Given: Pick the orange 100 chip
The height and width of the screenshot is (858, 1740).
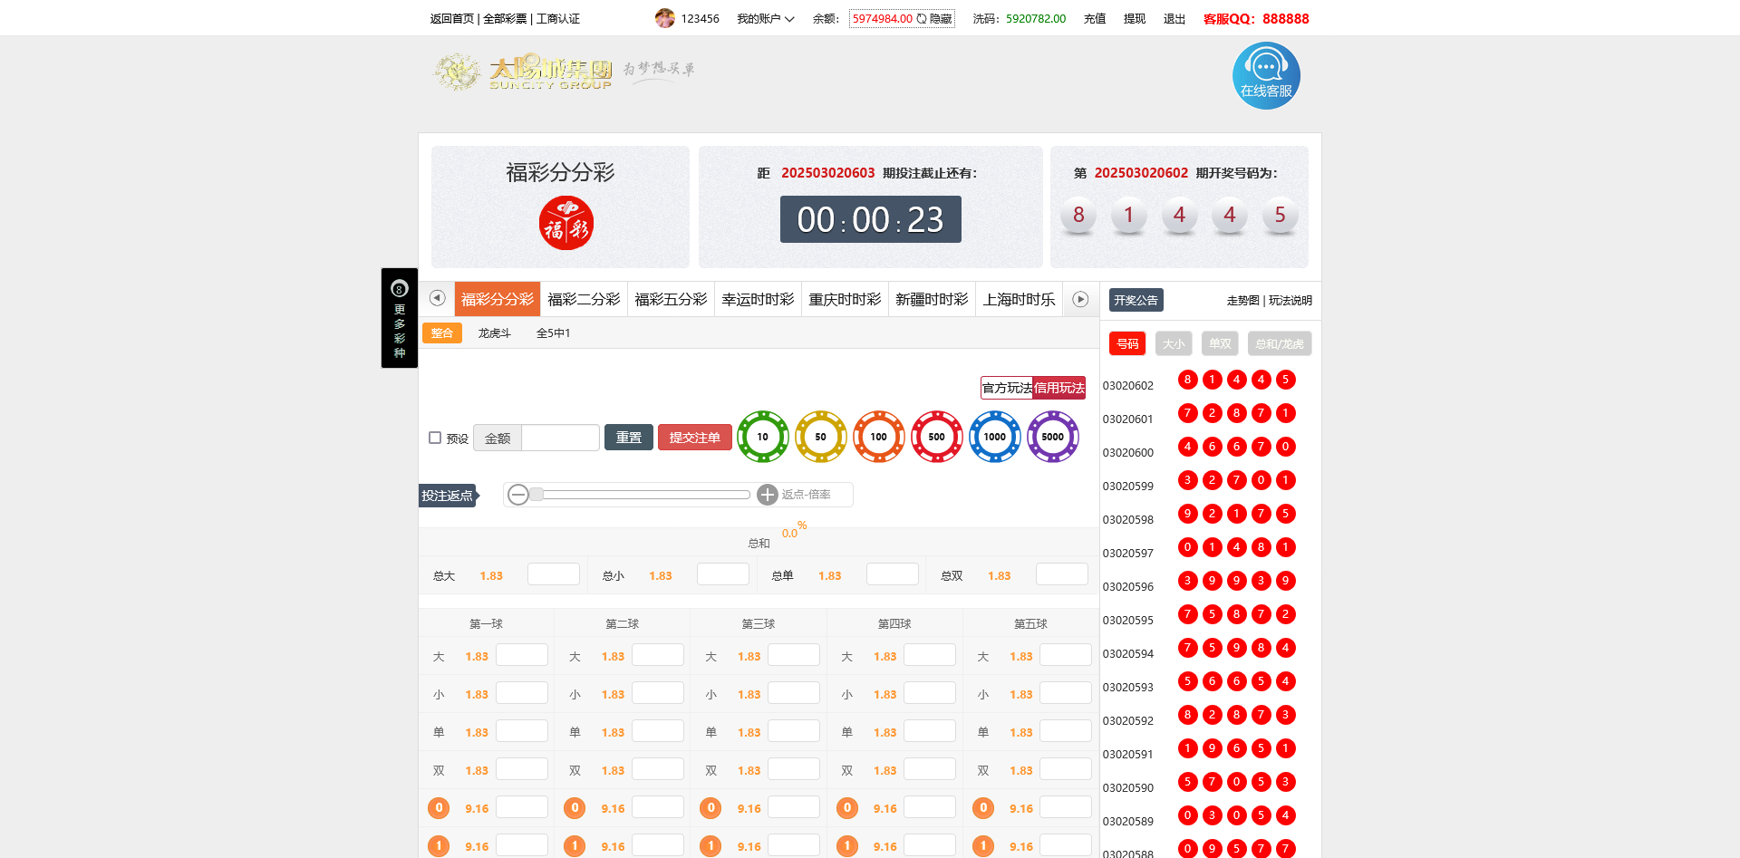Looking at the screenshot, I should [x=878, y=437].
